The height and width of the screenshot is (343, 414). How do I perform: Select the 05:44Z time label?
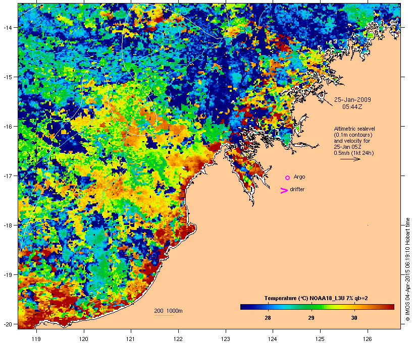(352, 107)
